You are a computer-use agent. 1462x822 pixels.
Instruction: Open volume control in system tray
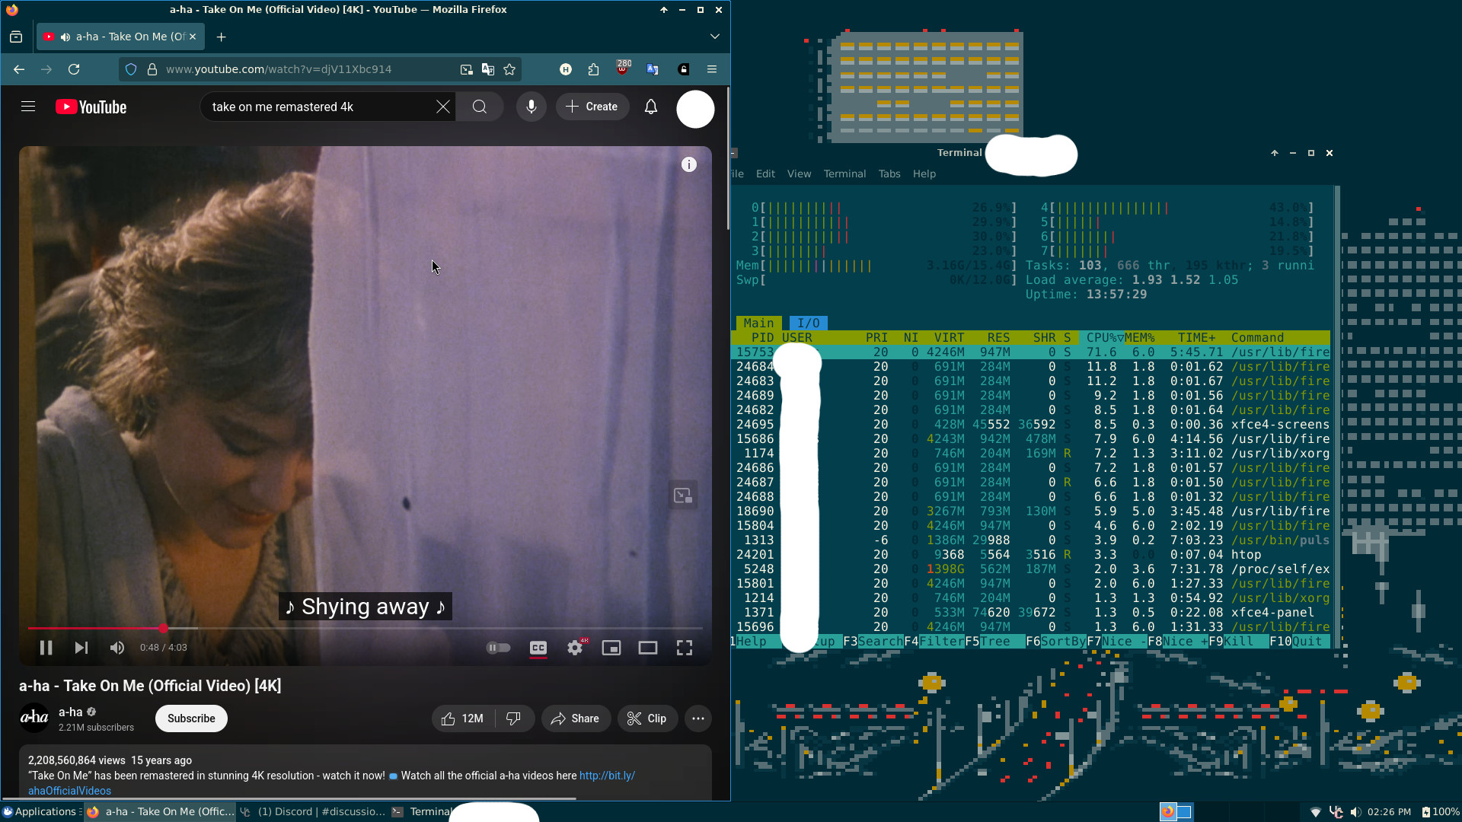tap(1355, 812)
